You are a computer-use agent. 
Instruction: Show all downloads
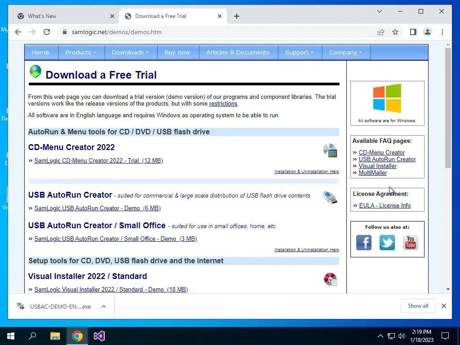418,305
